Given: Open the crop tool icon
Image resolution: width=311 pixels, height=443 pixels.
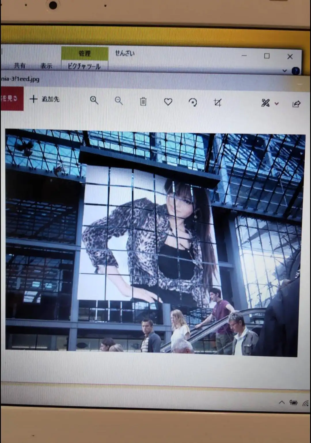Looking at the screenshot, I should pyautogui.click(x=217, y=102).
